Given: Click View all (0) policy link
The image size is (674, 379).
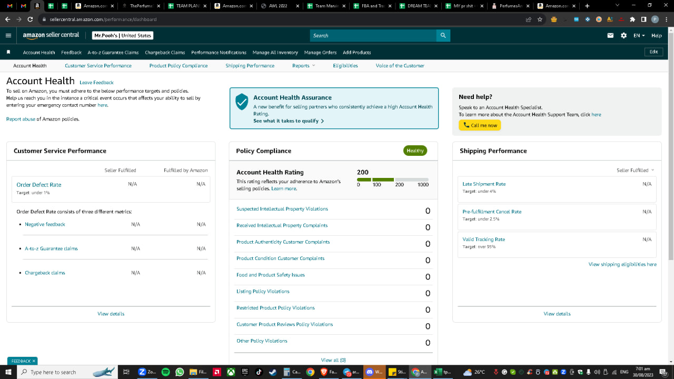Looking at the screenshot, I should [x=333, y=360].
